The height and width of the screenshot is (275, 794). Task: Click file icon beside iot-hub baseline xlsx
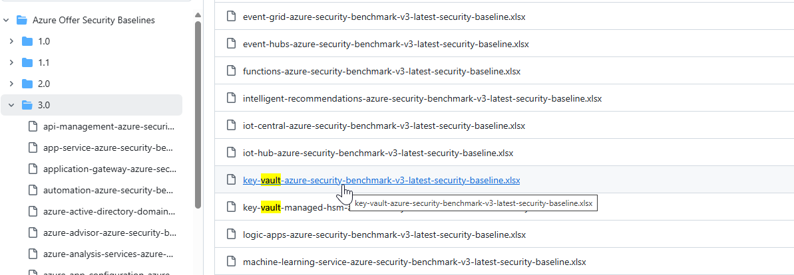(x=231, y=153)
